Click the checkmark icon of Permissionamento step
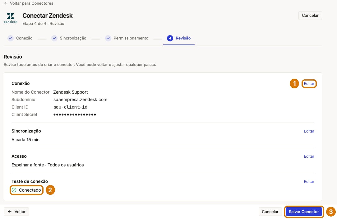Screen dimensions: 337x219 [108, 38]
